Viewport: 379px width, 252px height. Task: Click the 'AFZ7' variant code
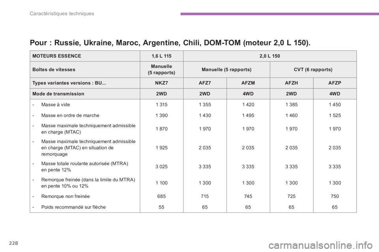coord(205,83)
